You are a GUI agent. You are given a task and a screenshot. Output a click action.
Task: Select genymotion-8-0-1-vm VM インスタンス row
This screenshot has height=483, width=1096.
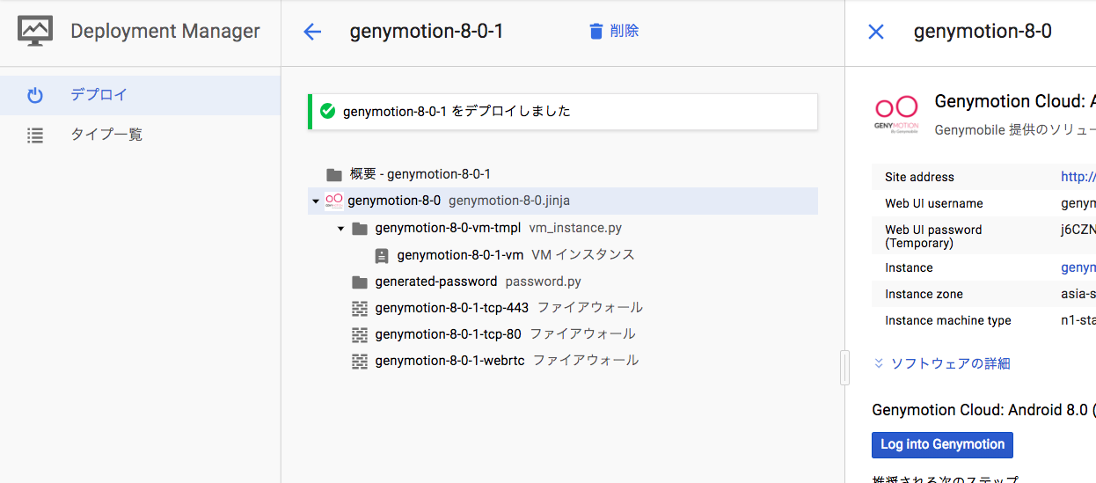pyautogui.click(x=563, y=255)
